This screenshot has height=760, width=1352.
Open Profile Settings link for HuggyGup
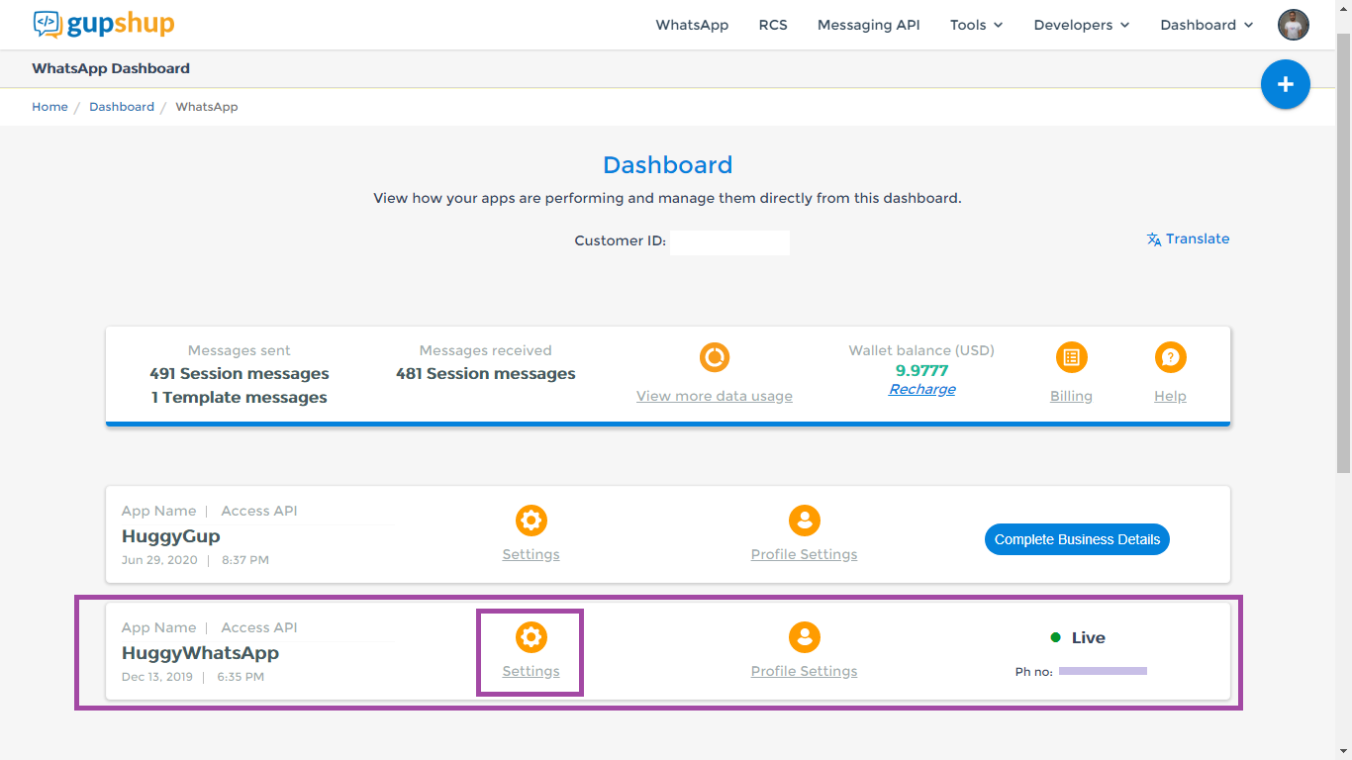(x=804, y=554)
